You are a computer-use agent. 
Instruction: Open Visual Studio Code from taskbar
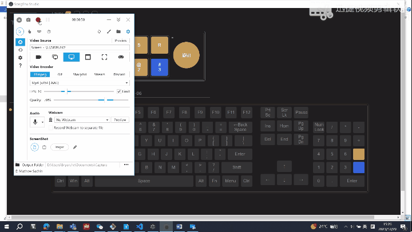click(140, 226)
